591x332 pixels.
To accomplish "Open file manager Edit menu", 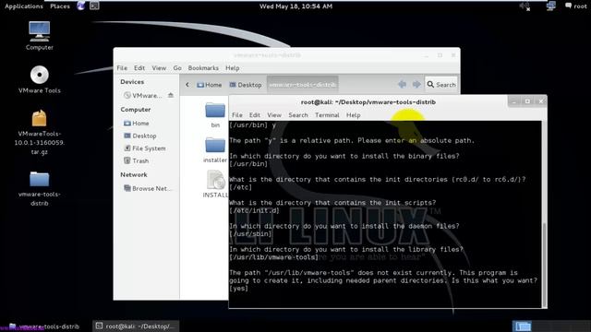I will click(x=139, y=67).
